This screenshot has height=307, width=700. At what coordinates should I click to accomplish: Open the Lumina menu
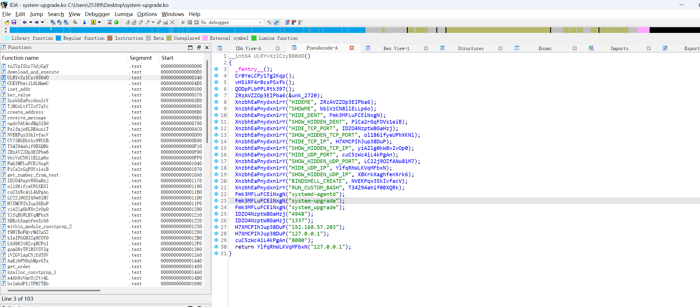tap(123, 14)
